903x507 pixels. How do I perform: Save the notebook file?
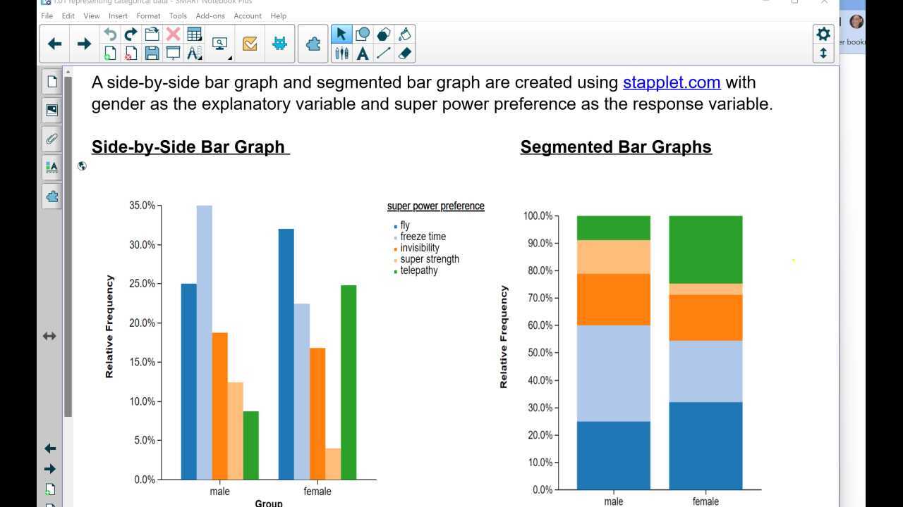point(151,53)
